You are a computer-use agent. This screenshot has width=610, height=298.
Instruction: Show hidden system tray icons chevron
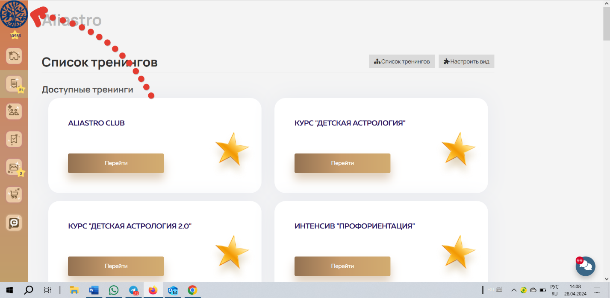(514, 290)
